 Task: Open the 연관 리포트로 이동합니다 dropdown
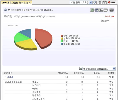point(99,69)
